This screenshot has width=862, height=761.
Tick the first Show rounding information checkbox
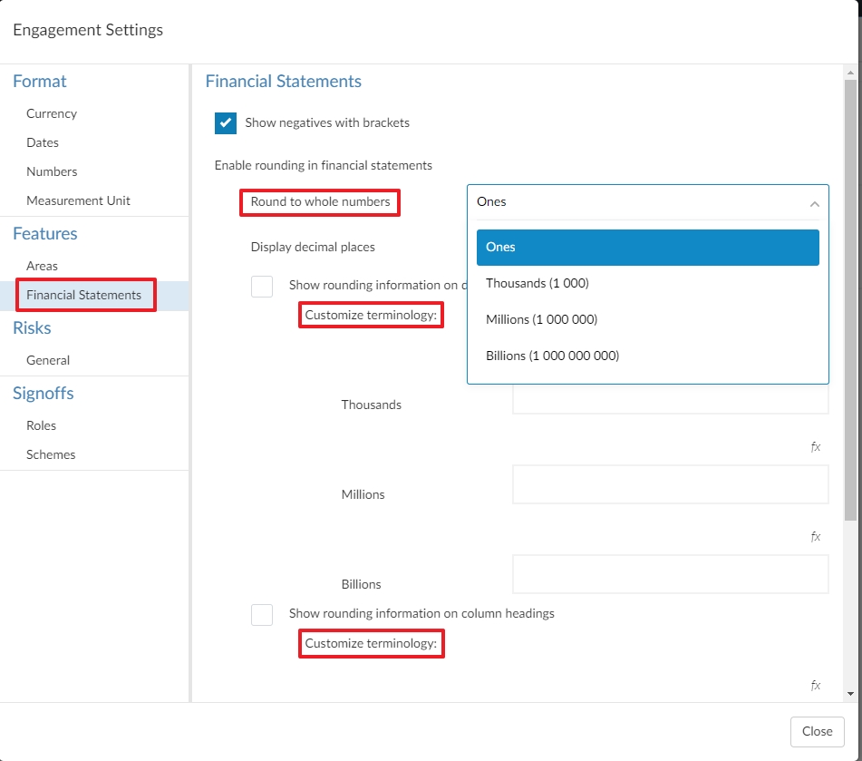tap(262, 286)
